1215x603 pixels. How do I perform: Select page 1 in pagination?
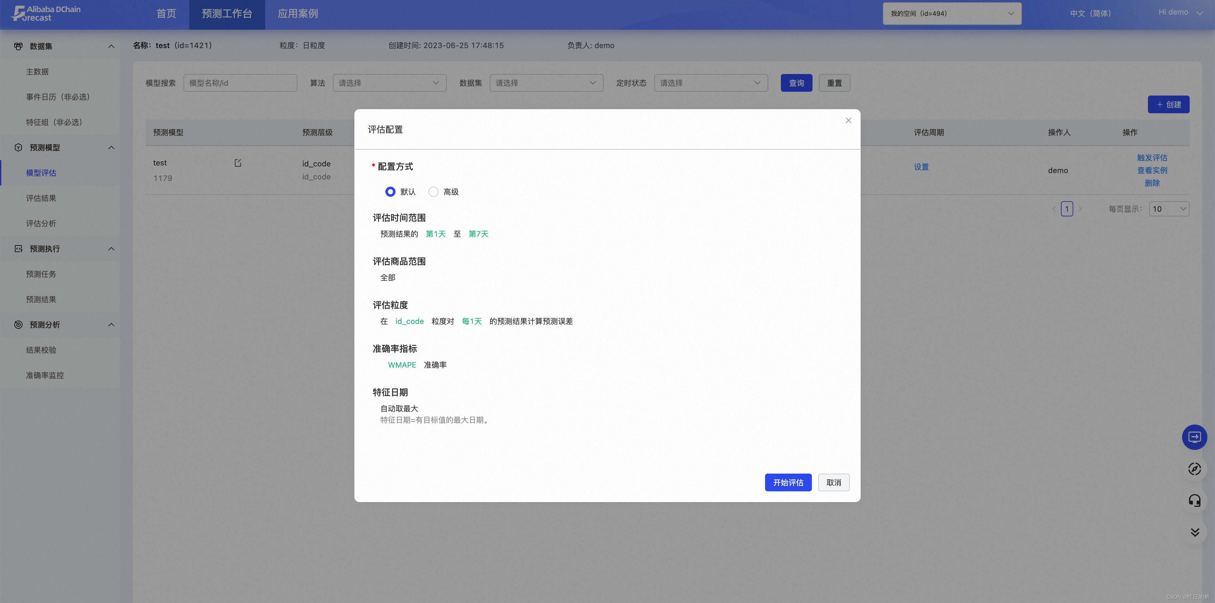[x=1067, y=209]
